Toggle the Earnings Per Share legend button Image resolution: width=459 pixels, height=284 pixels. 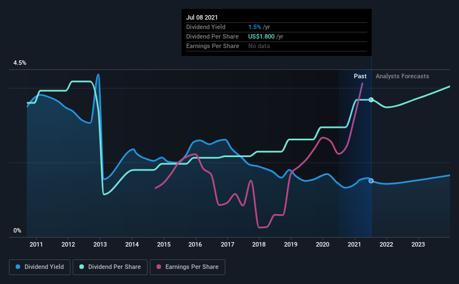[x=188, y=267]
